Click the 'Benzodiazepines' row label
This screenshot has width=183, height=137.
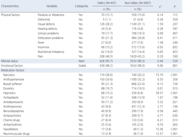[x=14, y=111]
